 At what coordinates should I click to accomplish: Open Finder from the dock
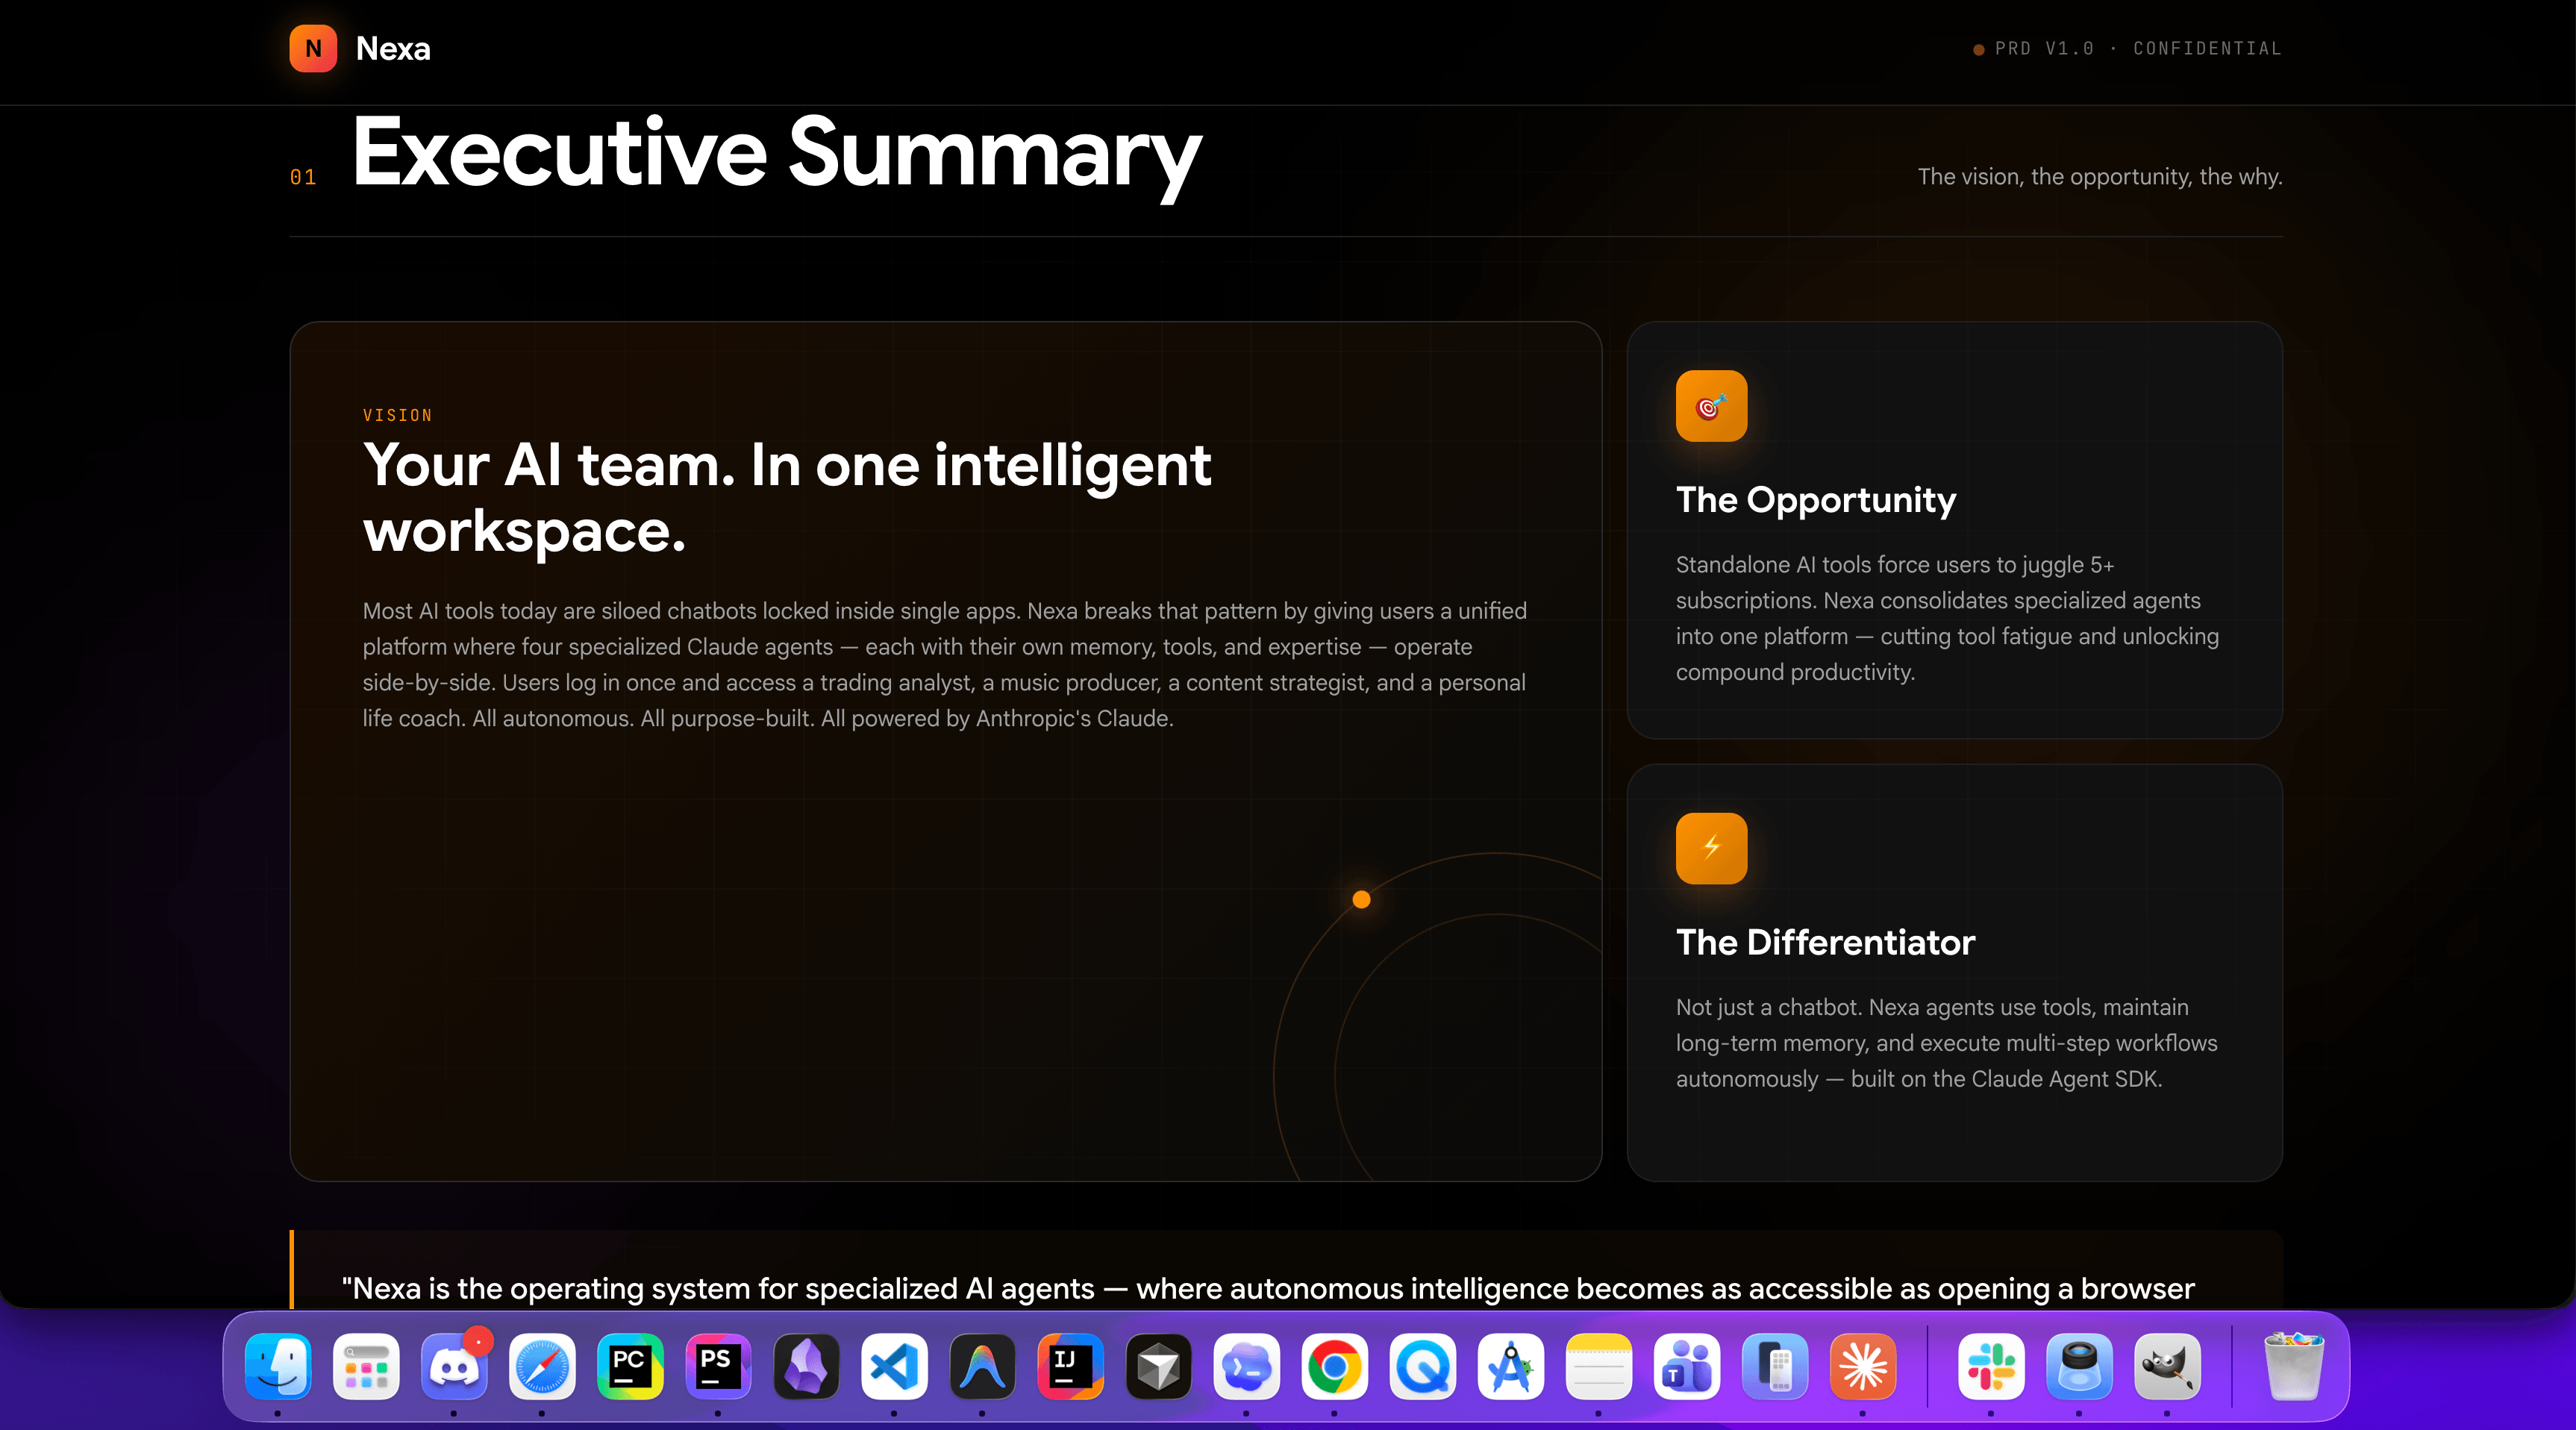278,1366
